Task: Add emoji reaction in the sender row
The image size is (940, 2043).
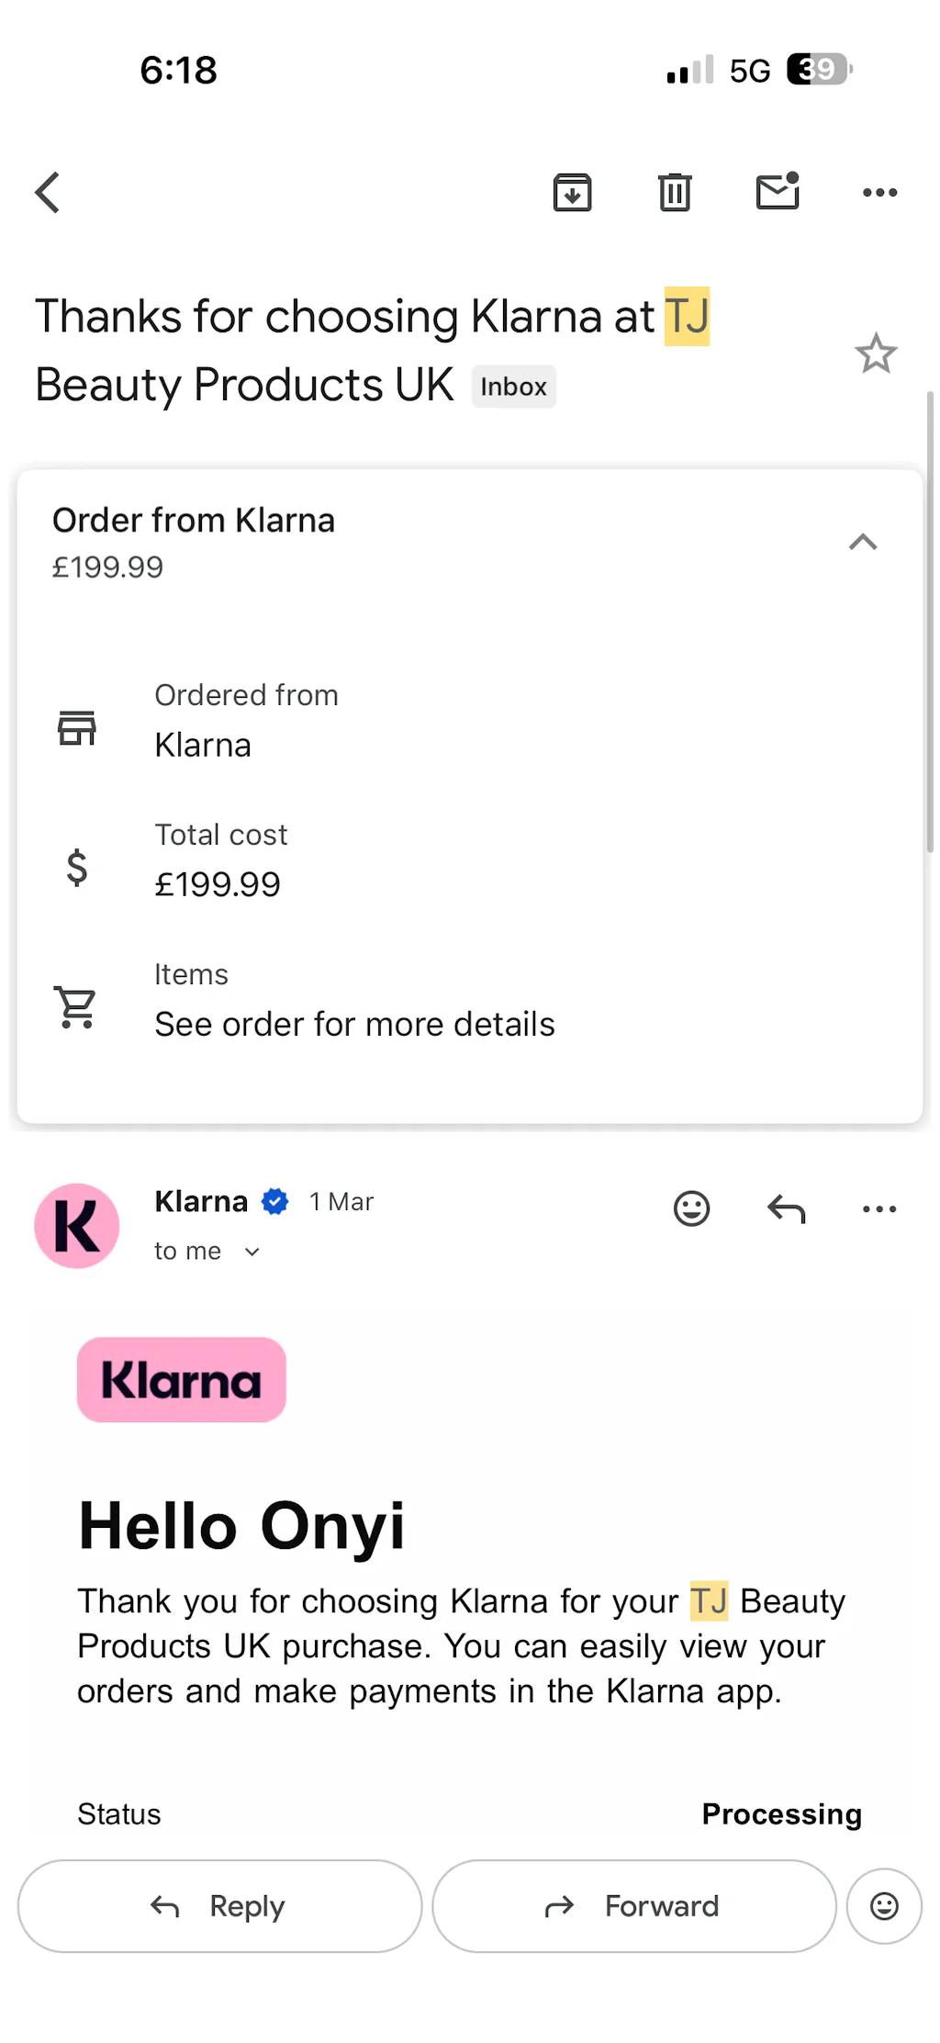Action: [691, 1208]
